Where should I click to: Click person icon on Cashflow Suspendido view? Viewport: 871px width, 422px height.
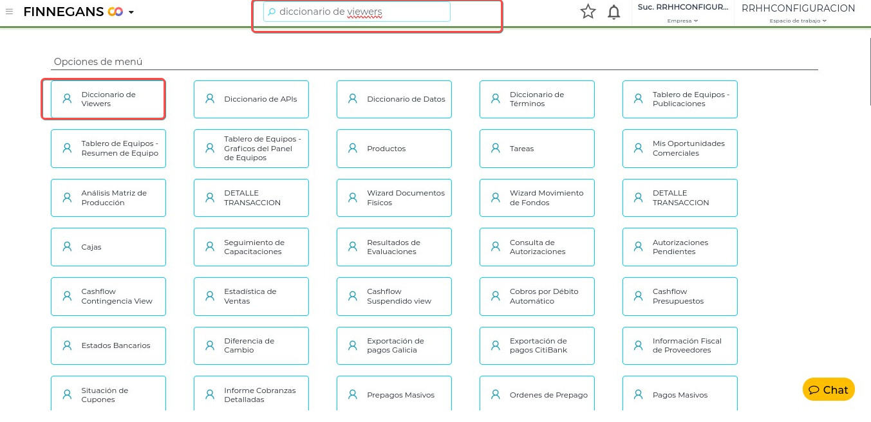(x=353, y=297)
